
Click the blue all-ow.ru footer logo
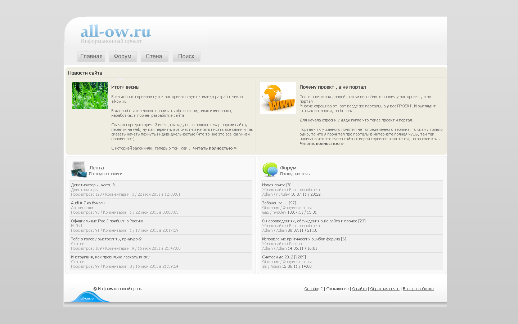88,297
